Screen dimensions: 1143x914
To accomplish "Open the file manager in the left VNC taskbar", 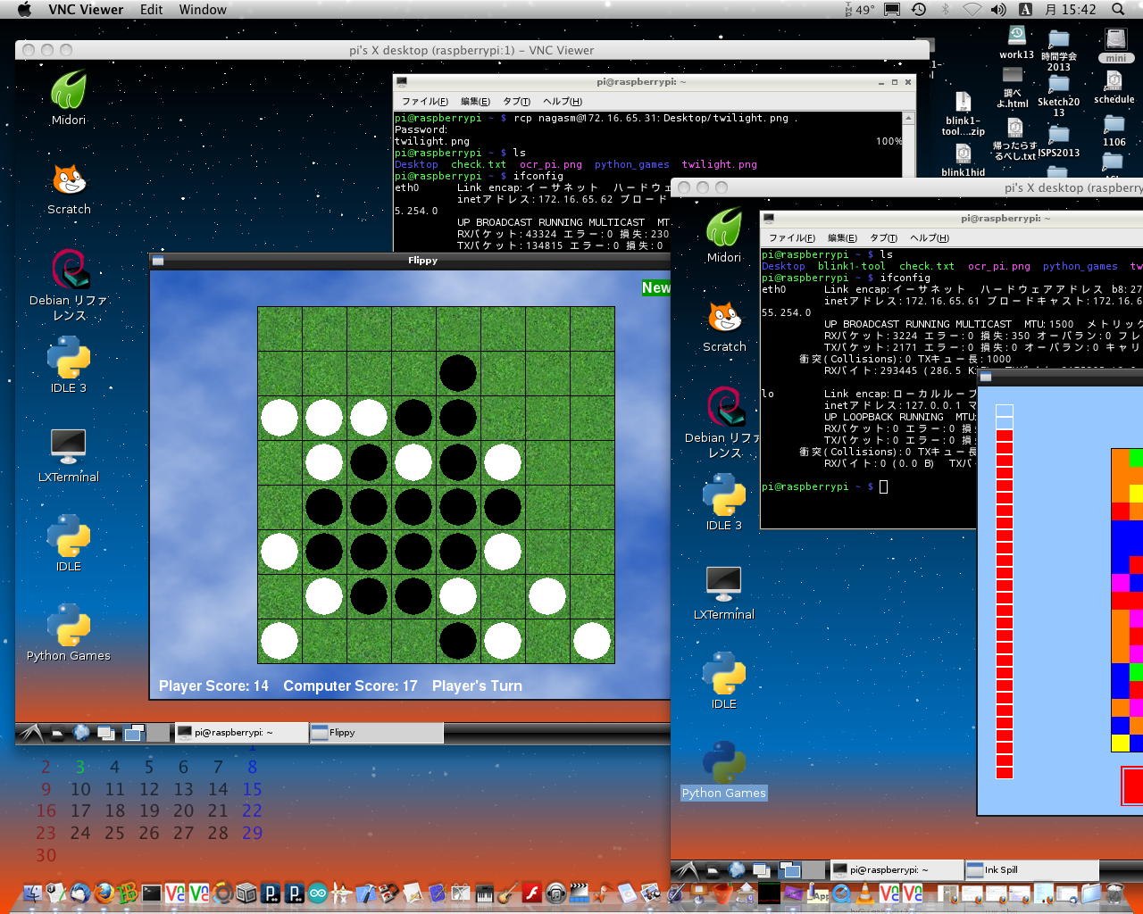I will 57,734.
